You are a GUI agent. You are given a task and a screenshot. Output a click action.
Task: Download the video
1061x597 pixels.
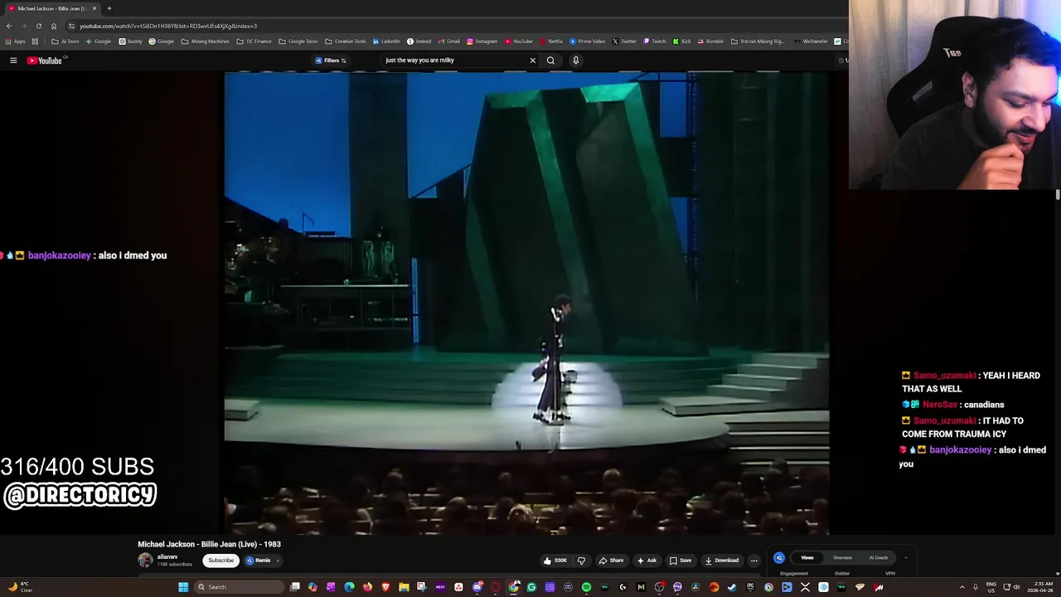(x=721, y=561)
